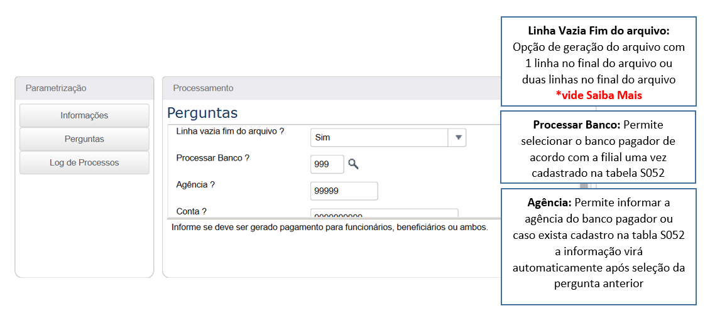Click the Parametrização panel header
The image size is (710, 311).
coord(84,88)
